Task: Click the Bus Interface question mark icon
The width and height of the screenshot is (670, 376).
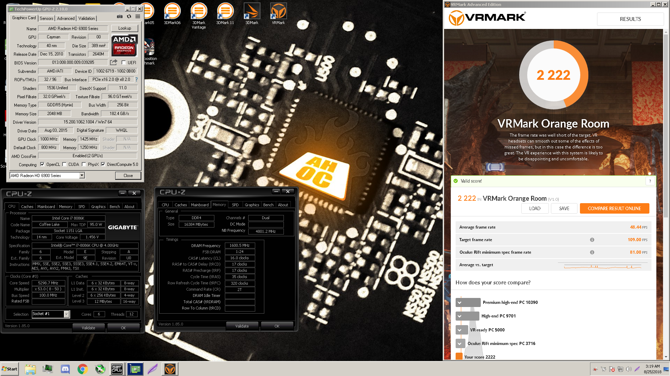Action: pyautogui.click(x=137, y=79)
